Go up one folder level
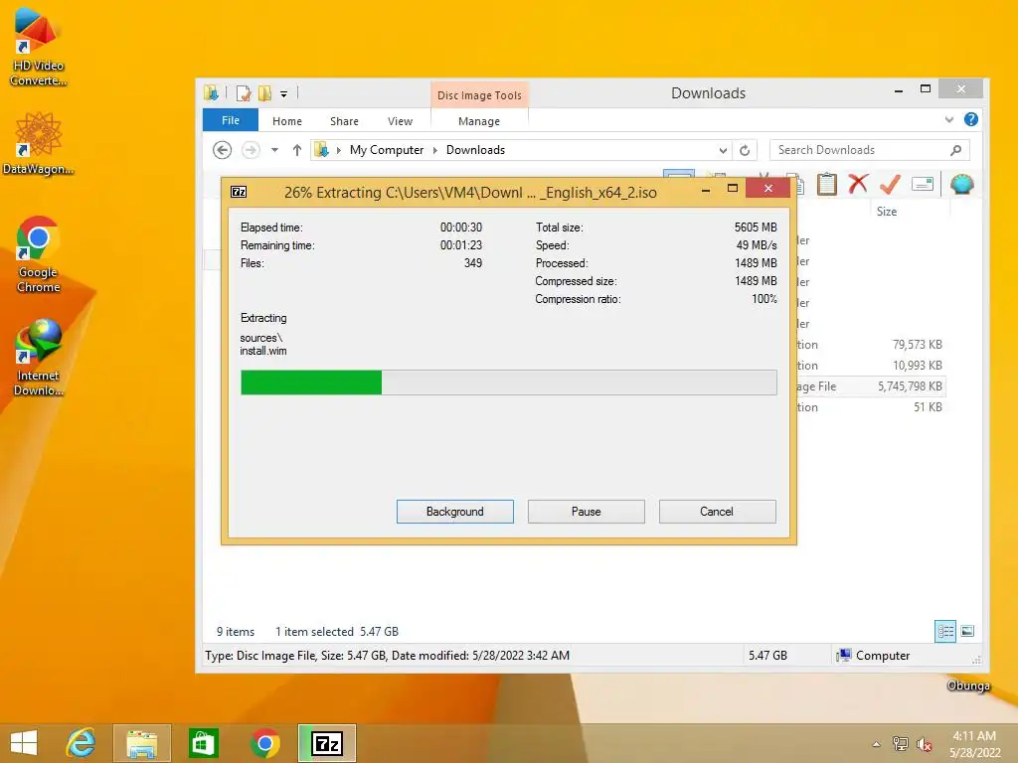1018x763 pixels. coord(296,150)
